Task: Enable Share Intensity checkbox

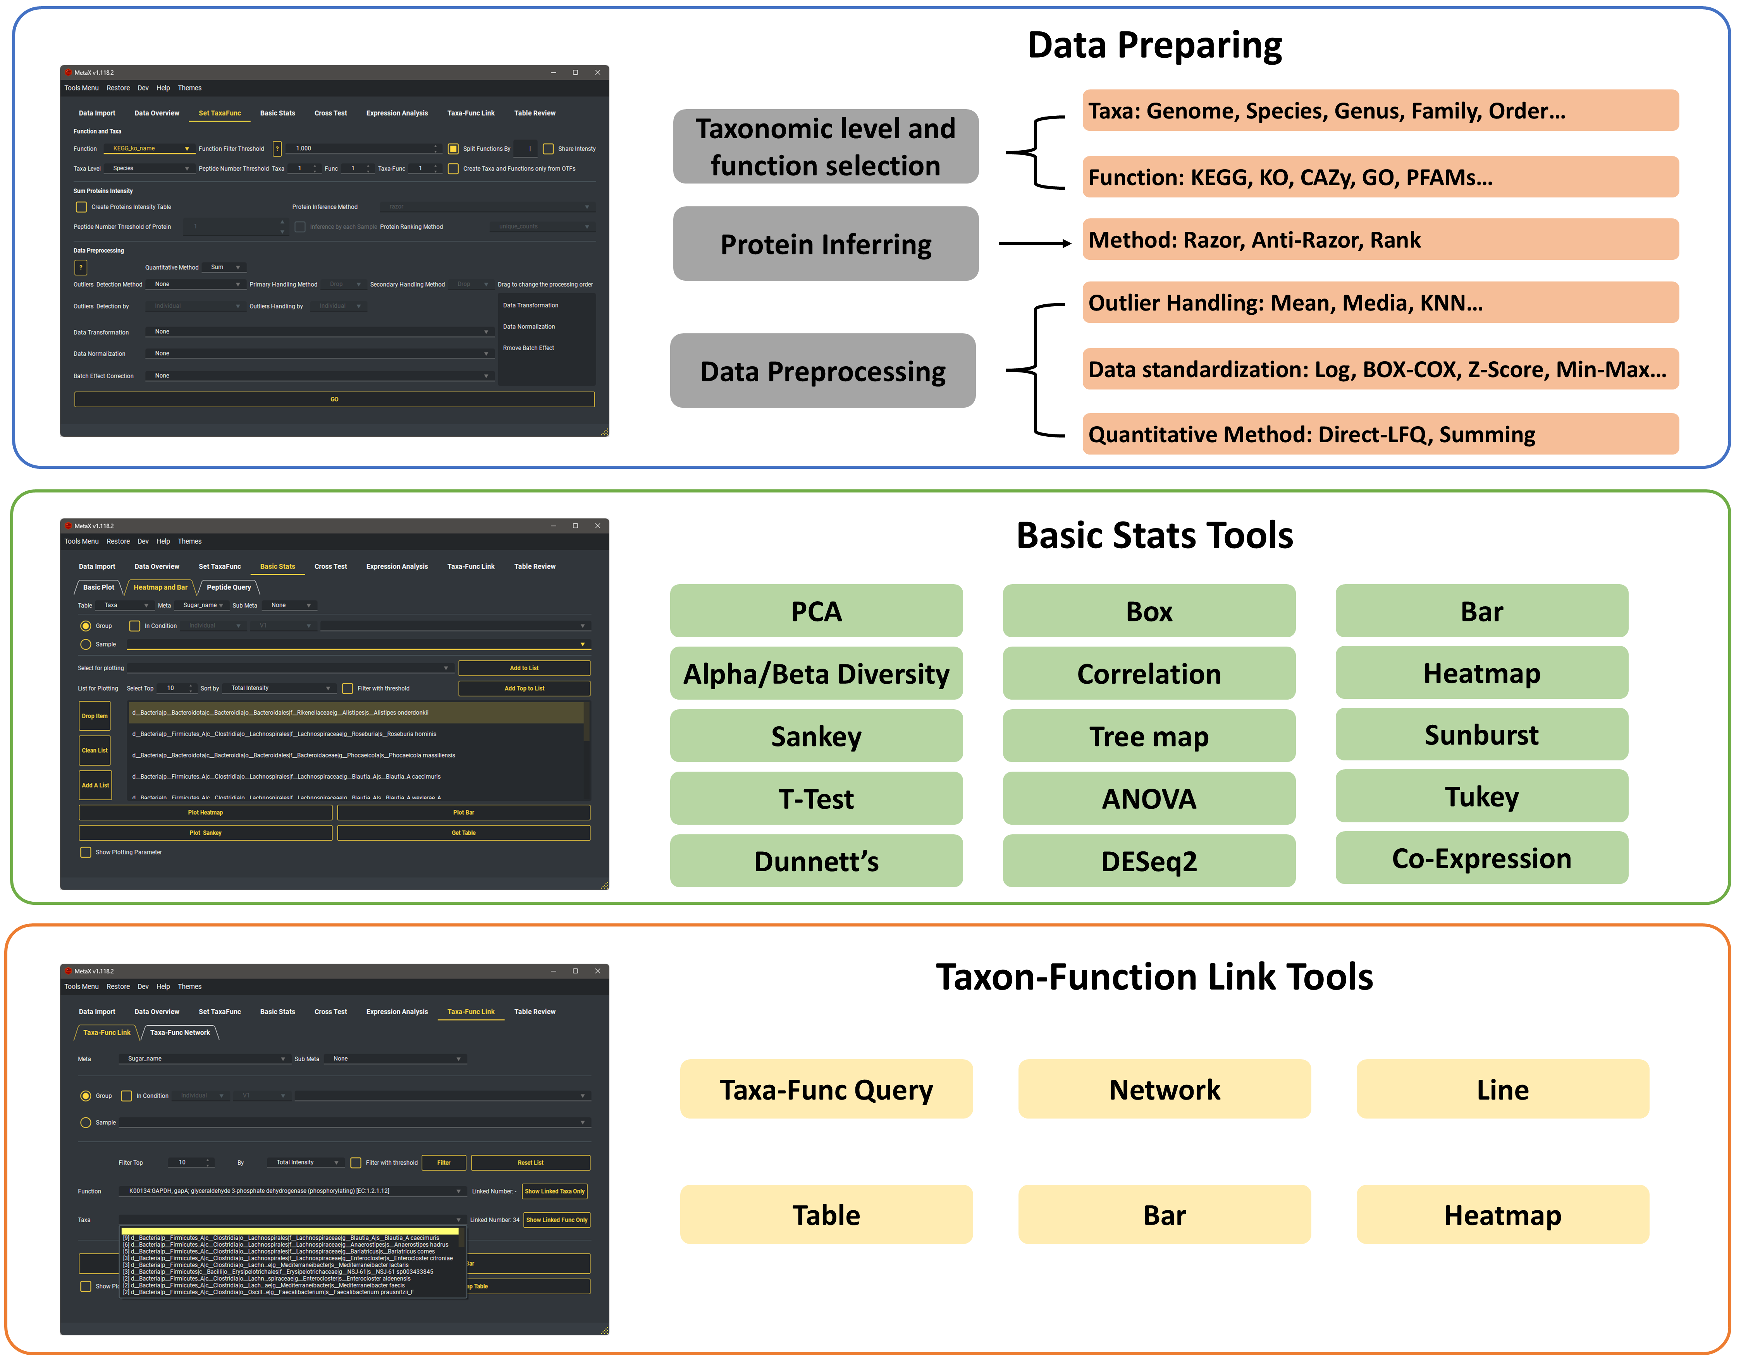Action: (548, 149)
